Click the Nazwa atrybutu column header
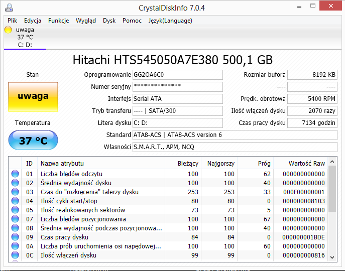This screenshot has height=271, width=345. pyautogui.click(x=101, y=164)
